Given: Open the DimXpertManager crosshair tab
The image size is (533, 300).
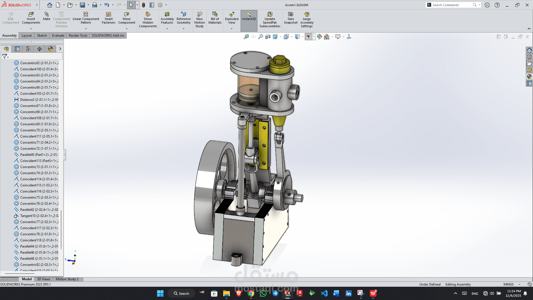Looking at the screenshot, I should pos(39,49).
